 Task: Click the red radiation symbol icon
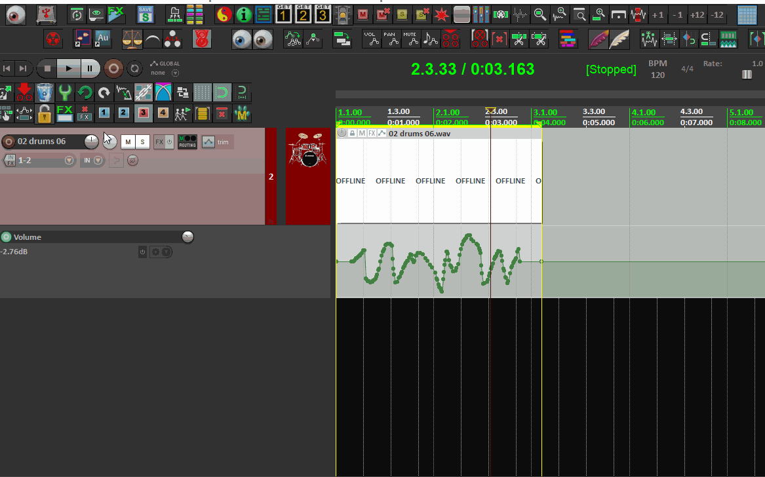coord(52,39)
